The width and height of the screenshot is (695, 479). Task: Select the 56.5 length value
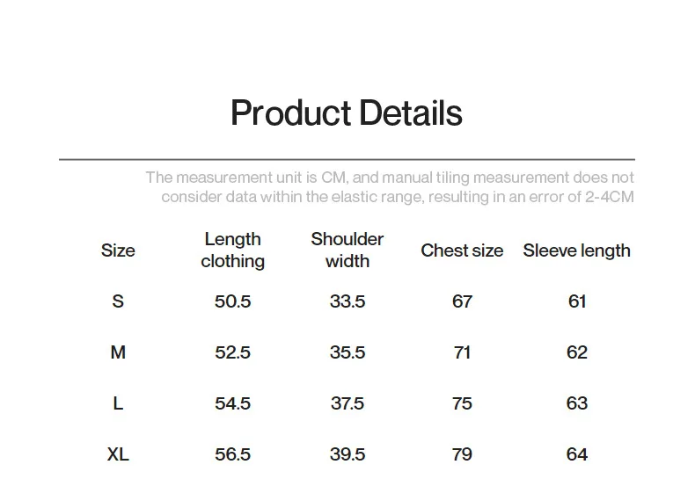[232, 454]
